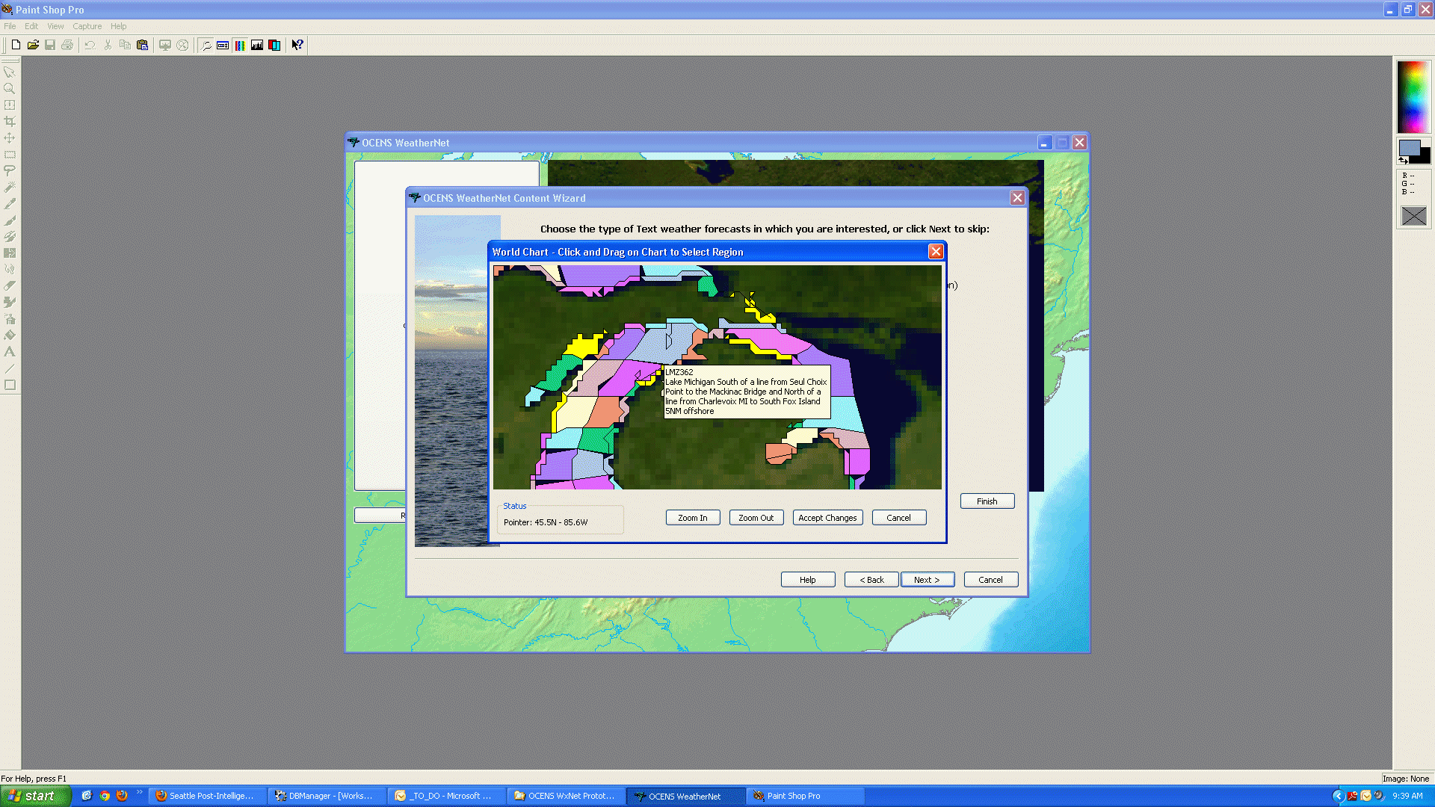Click the black background color swatch
Screen dimensions: 1435x807
pos(1425,158)
